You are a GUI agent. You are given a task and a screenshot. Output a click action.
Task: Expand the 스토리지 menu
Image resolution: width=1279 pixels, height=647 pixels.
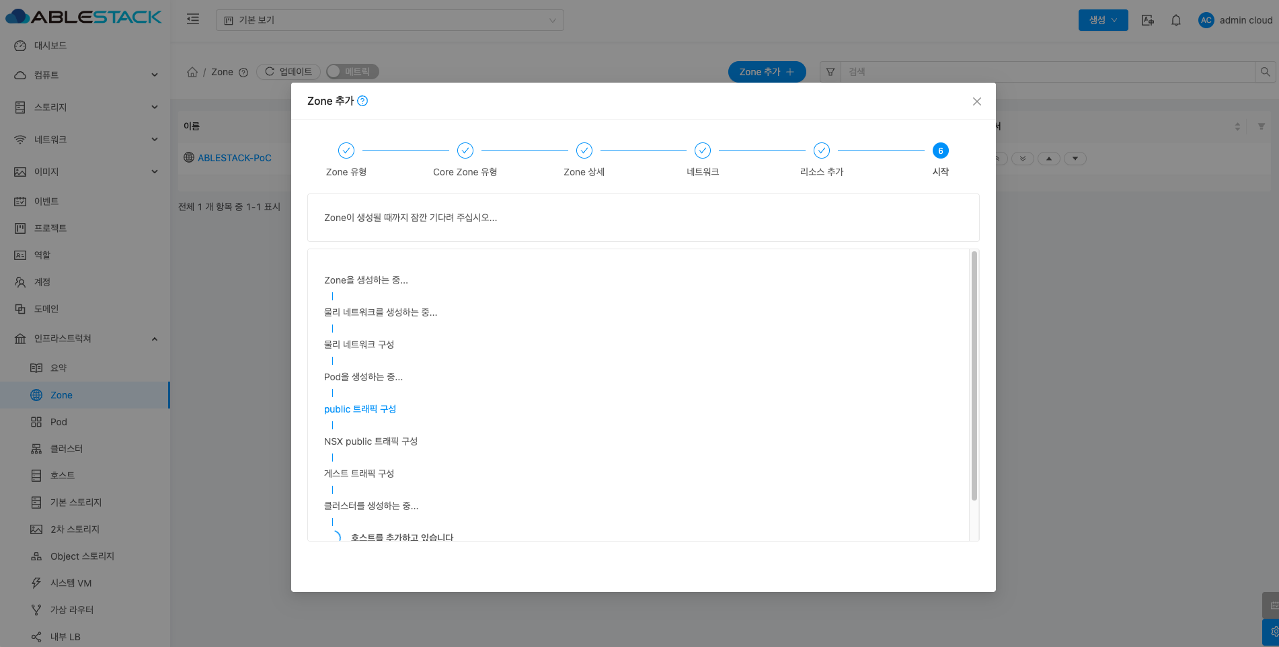point(85,107)
